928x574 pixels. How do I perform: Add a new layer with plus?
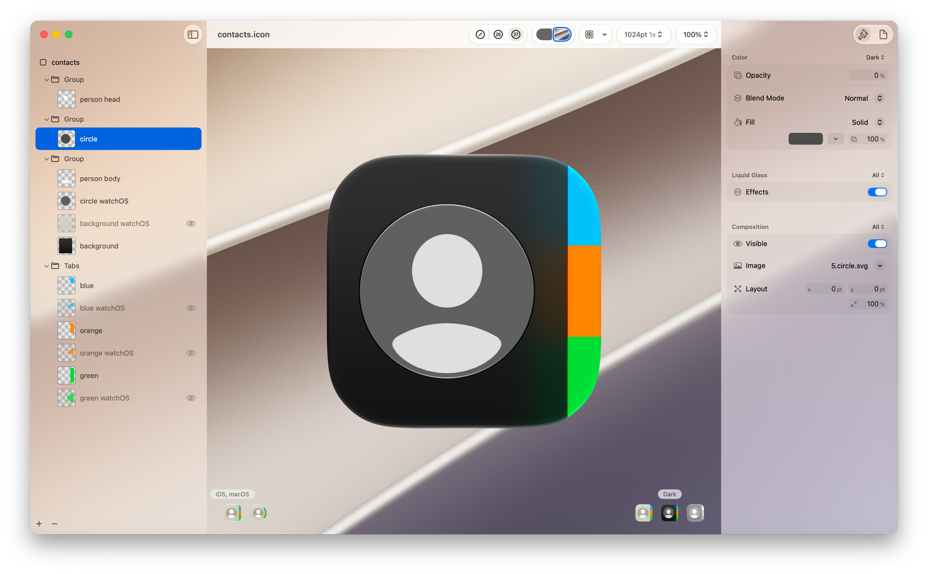click(x=39, y=524)
